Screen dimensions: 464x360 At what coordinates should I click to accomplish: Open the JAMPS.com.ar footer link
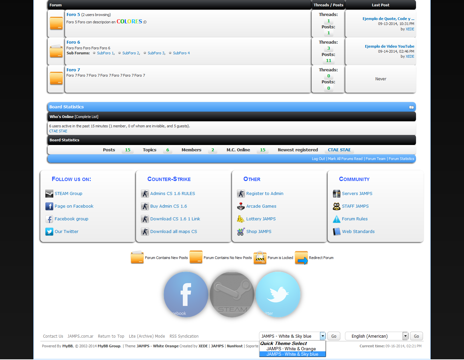(80, 336)
